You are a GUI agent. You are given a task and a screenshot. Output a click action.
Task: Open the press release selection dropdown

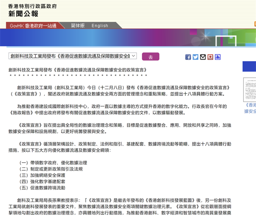tap(73, 56)
